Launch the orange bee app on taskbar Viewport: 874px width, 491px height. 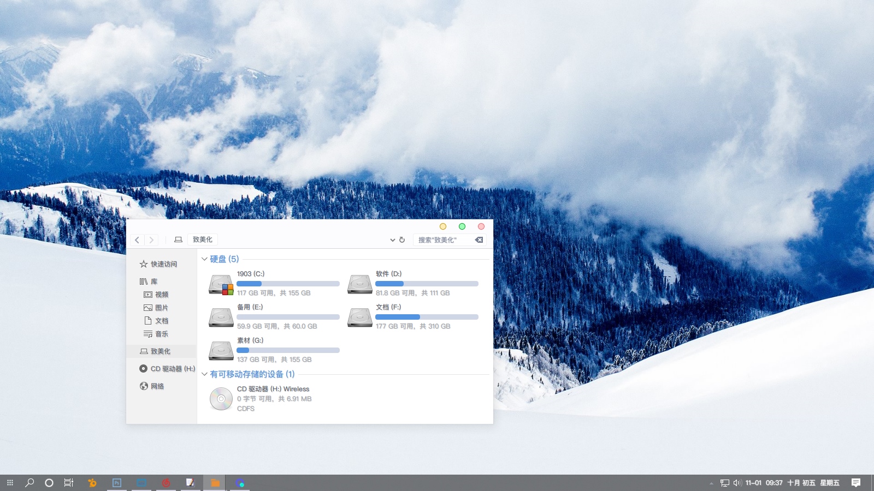(92, 483)
